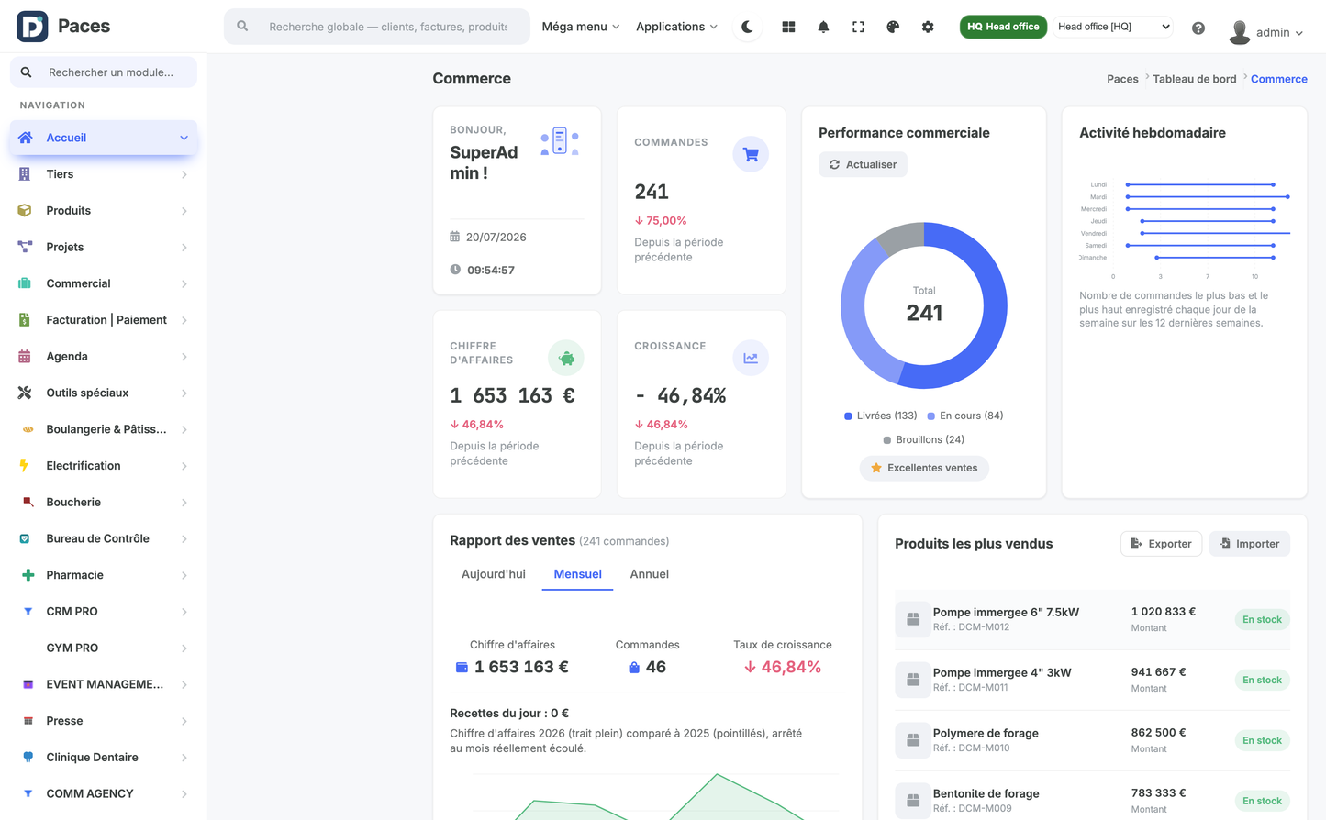The image size is (1326, 820).
Task: Toggle the Brouillons (24) legend swatch
Action: pos(887,439)
